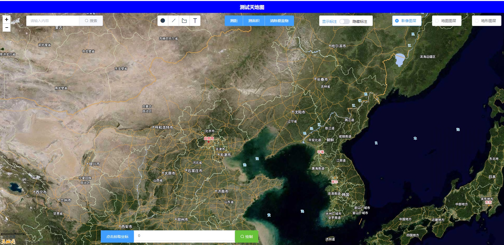Select the filled circle point drawing tool
Viewport: 504px width, 245px height.
tap(163, 20)
